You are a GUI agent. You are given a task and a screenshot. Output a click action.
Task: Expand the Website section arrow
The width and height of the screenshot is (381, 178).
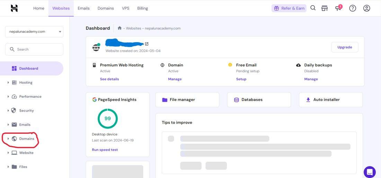click(8, 153)
